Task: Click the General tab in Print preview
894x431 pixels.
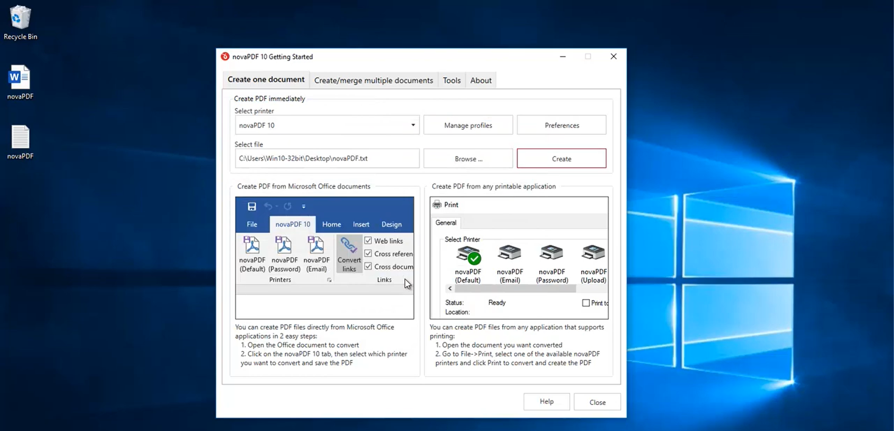Action: (x=446, y=223)
